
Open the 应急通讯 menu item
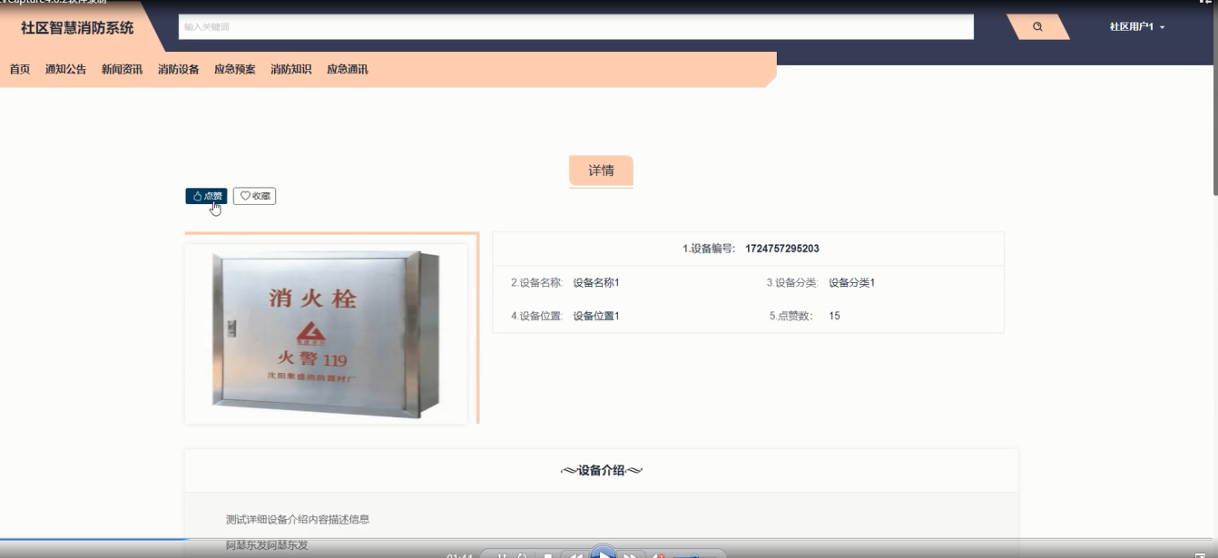(347, 69)
